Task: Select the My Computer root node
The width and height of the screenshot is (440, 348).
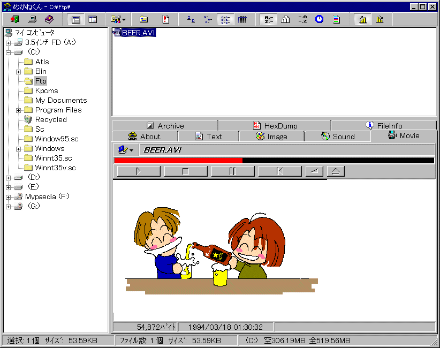Action: [29, 33]
